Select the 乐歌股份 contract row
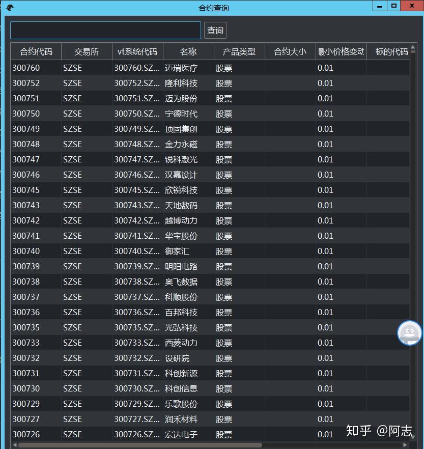 [153, 404]
